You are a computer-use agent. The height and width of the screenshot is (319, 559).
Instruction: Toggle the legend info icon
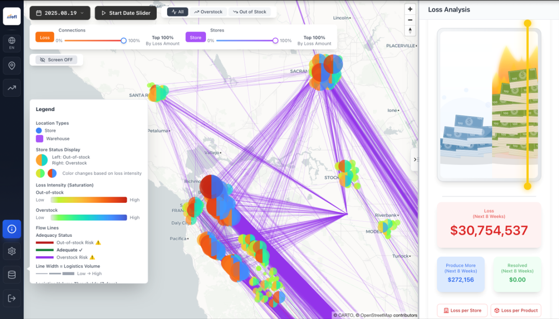tap(12, 229)
